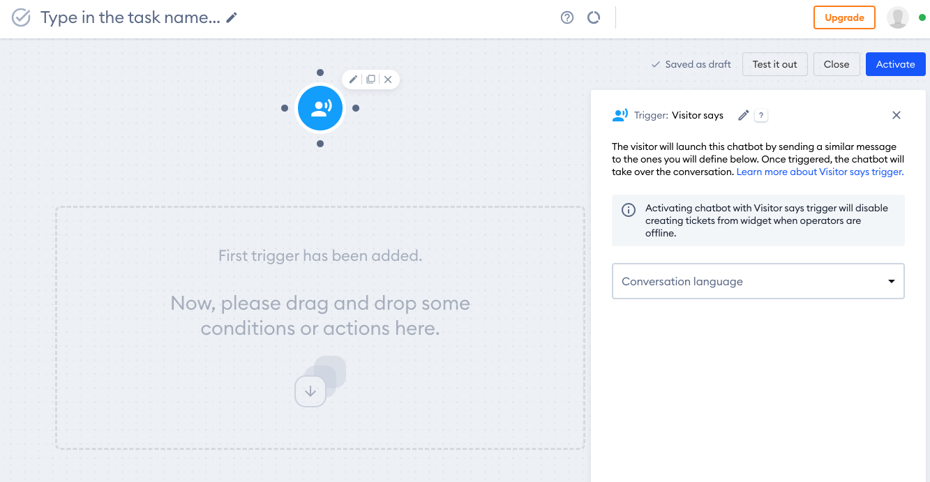930x482 pixels.
Task: Duplicate the trigger node via copy icon
Action: pyautogui.click(x=370, y=80)
